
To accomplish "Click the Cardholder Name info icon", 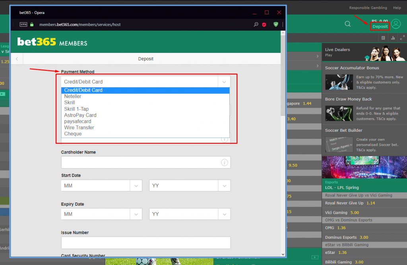I will [x=224, y=162].
